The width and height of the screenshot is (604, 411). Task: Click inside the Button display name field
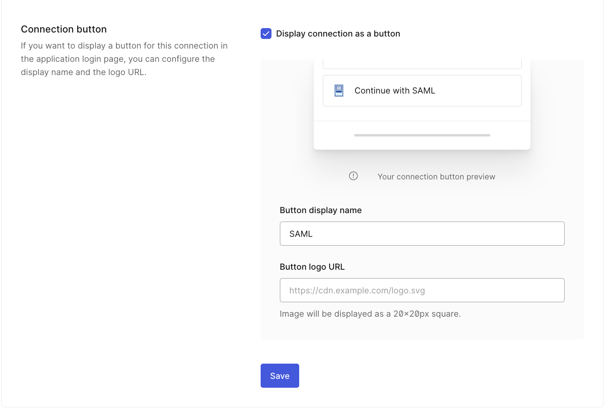point(422,233)
